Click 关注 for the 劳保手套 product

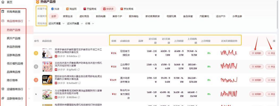click(x=271, y=53)
